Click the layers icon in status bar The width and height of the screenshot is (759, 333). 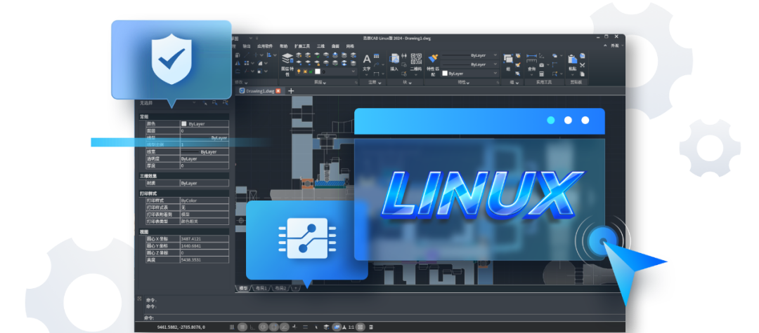pyautogui.click(x=326, y=327)
